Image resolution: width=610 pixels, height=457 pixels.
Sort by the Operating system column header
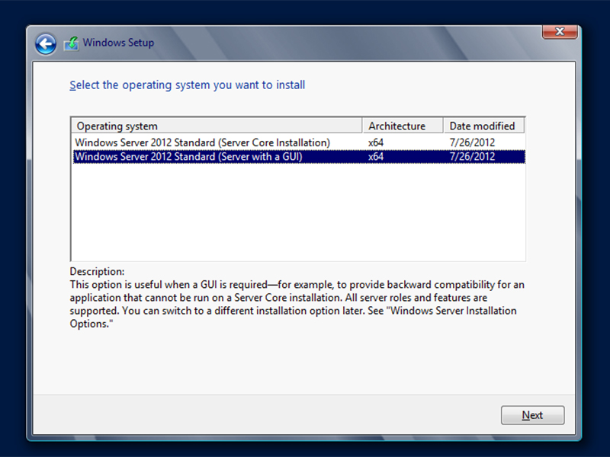tap(217, 126)
